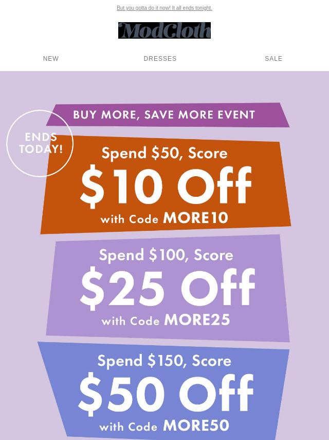
Task: Click 'Spend $100, Score' headline
Action: [x=166, y=255]
